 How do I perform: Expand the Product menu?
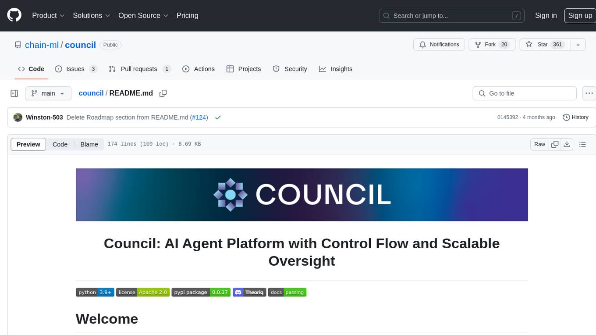[x=48, y=15]
